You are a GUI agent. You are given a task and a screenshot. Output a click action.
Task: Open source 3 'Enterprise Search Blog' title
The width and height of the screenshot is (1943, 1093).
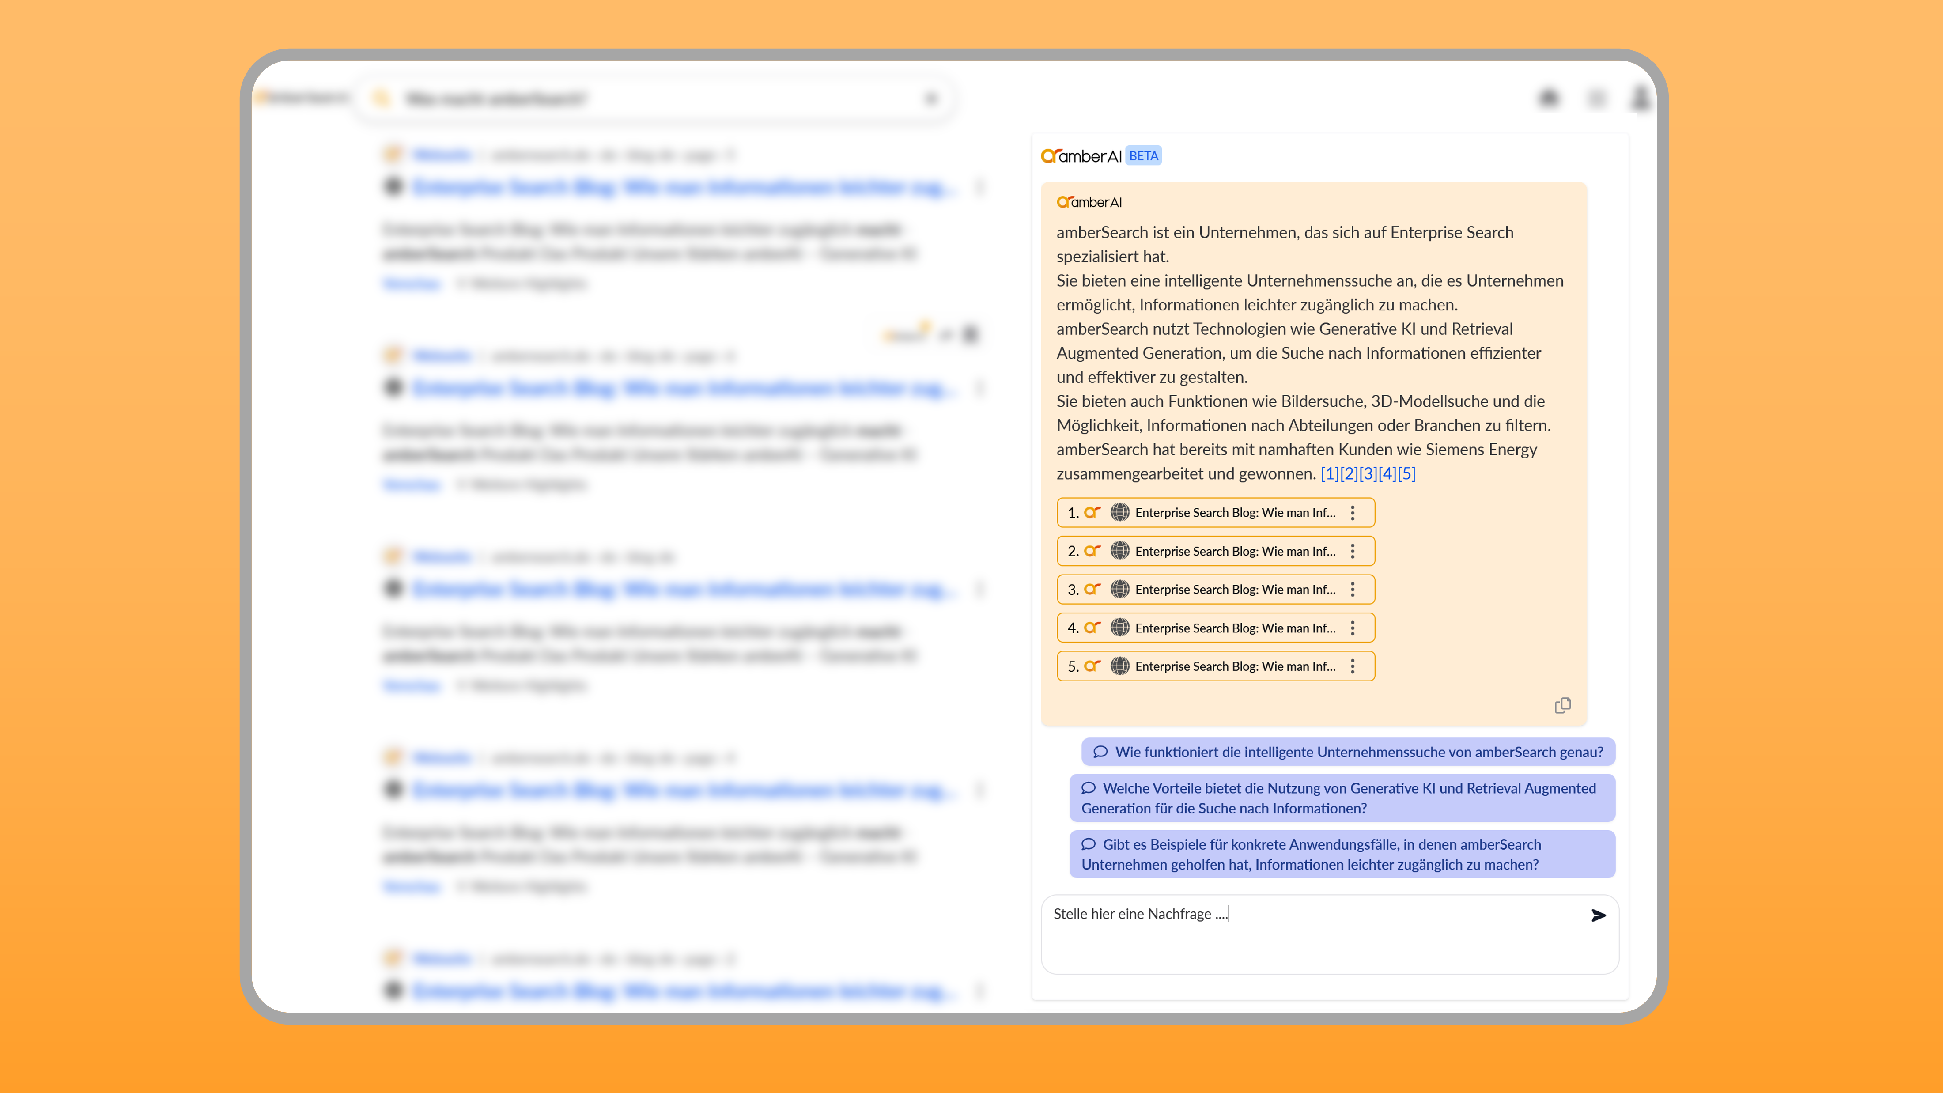click(x=1236, y=589)
